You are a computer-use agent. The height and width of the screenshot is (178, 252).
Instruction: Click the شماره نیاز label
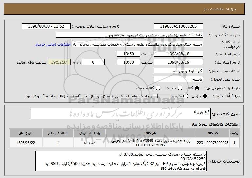coord(230,26)
